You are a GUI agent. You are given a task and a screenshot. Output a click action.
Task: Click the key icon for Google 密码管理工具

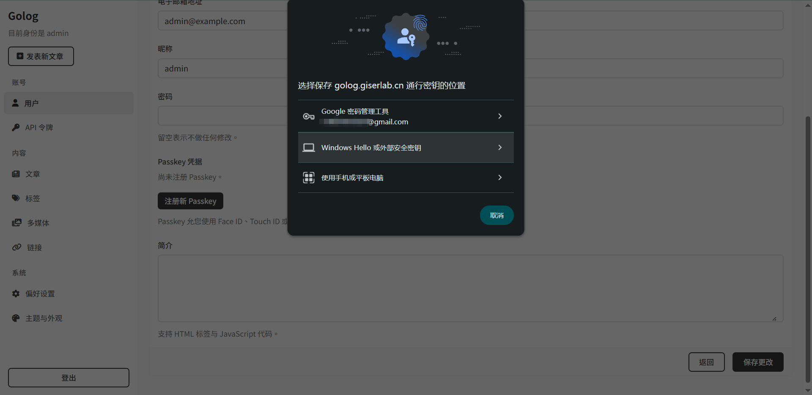[309, 116]
